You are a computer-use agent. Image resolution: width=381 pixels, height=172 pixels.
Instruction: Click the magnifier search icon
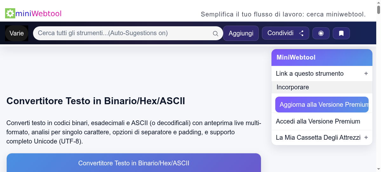(x=215, y=34)
